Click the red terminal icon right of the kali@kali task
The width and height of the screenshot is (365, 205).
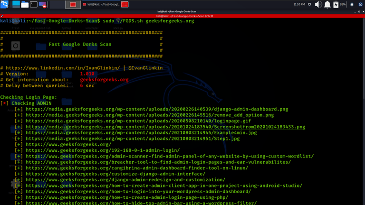coord(125,4)
